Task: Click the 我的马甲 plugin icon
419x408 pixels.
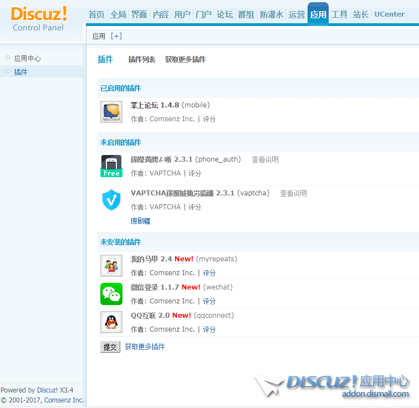Action: tap(111, 266)
